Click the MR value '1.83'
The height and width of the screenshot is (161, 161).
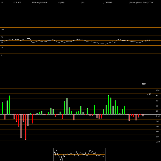tap(149, 94)
